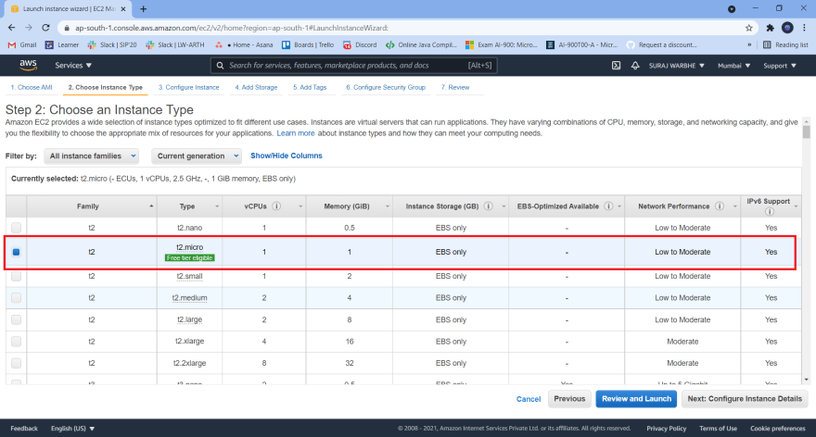This screenshot has width=816, height=437.
Task: Select the t2.large row checkbox
Action: [16, 319]
